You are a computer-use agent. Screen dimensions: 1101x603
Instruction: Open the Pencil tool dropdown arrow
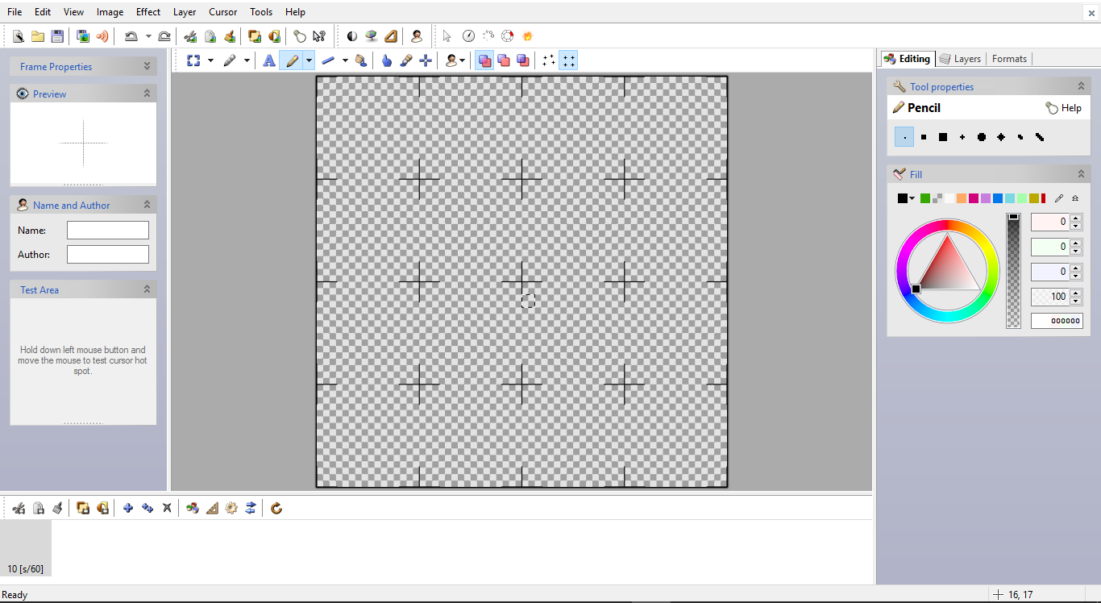[x=309, y=60]
